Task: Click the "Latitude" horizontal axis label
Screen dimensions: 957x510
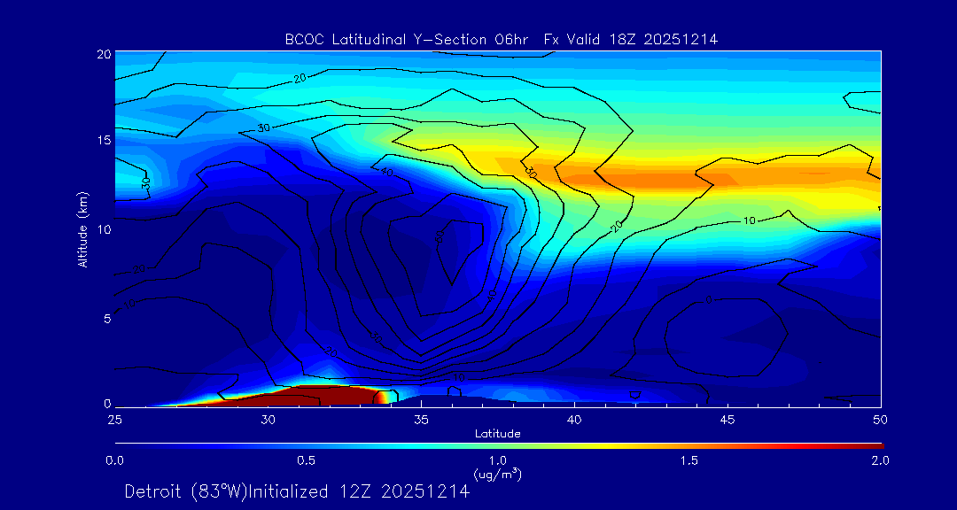Action: pos(498,434)
